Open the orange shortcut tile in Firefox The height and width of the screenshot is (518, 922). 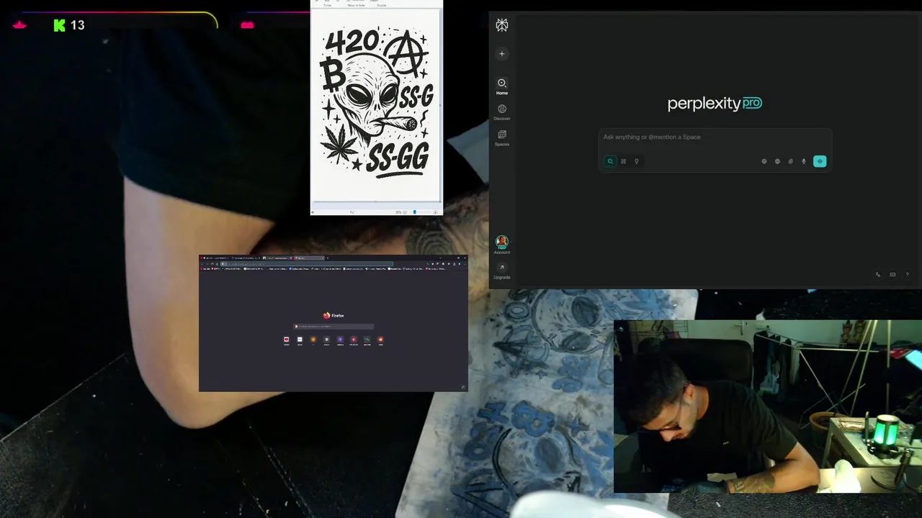tap(313, 340)
